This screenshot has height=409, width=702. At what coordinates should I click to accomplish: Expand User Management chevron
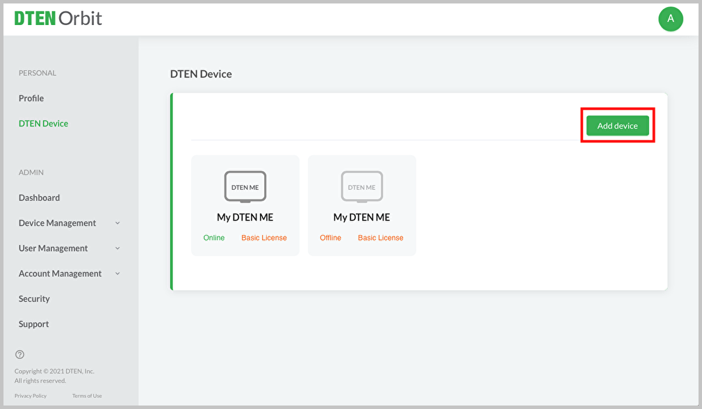click(x=117, y=248)
